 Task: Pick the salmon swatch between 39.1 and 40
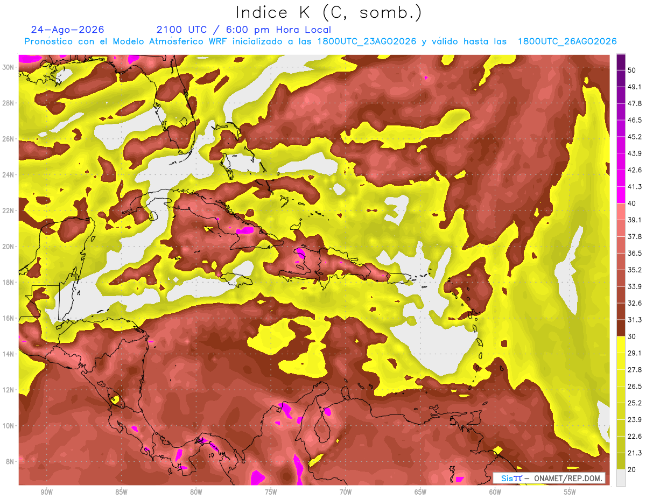pos(621,212)
